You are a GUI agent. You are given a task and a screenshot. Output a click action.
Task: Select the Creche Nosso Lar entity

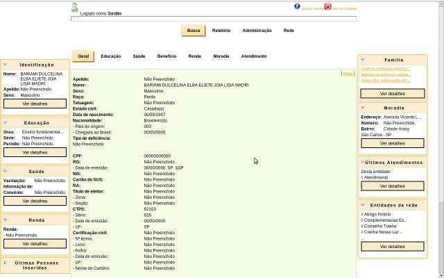(x=383, y=232)
